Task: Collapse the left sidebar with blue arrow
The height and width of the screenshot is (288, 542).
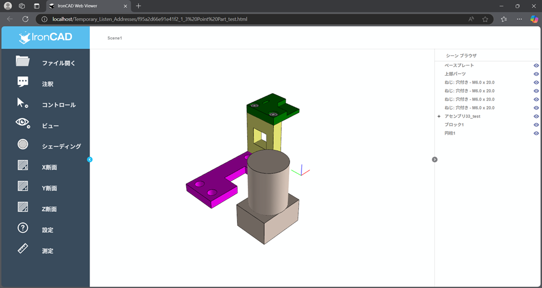Action: [90, 159]
